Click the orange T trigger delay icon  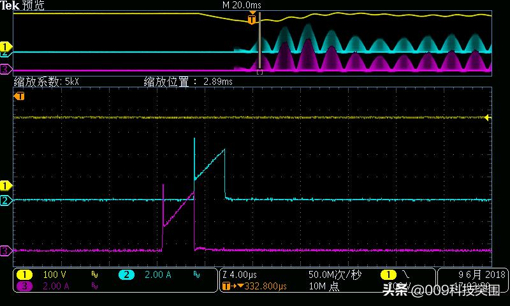coord(226,286)
